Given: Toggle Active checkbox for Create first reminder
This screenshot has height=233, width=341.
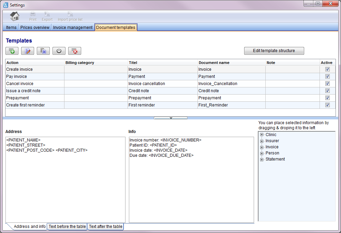Looking at the screenshot, I should tap(327, 105).
